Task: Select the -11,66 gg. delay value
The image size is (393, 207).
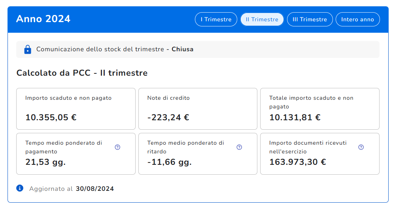Action: [x=169, y=162]
